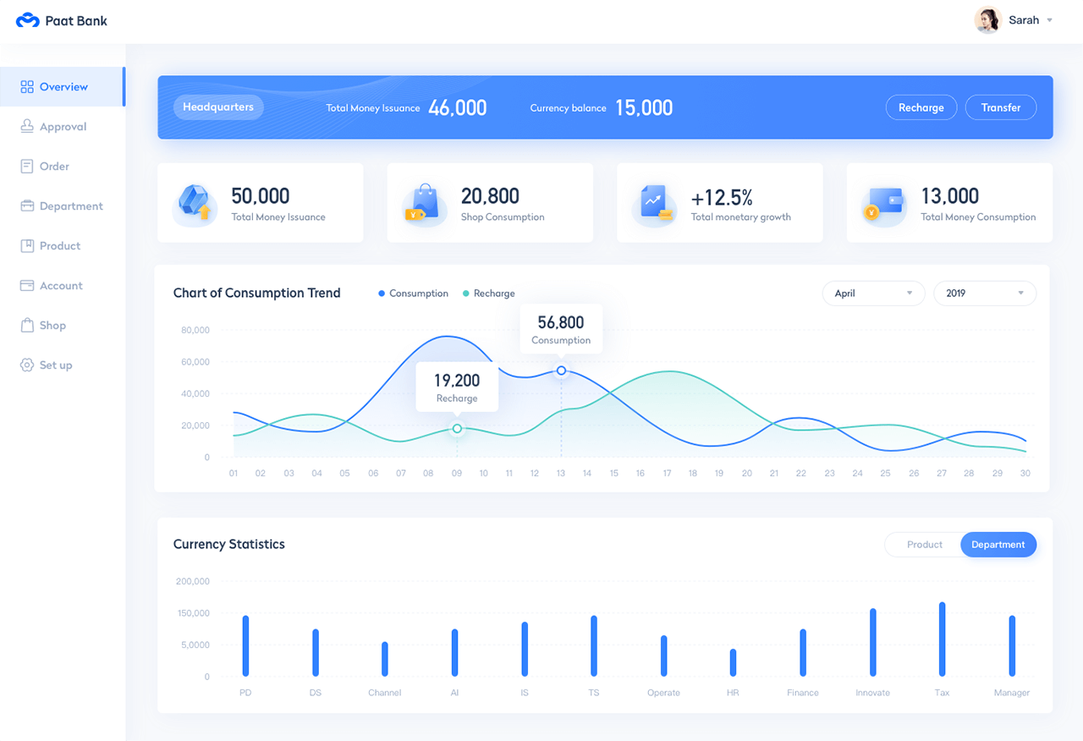Click the Recharge data point on day 09
Screen dimensions: 1083x741
coord(457,429)
